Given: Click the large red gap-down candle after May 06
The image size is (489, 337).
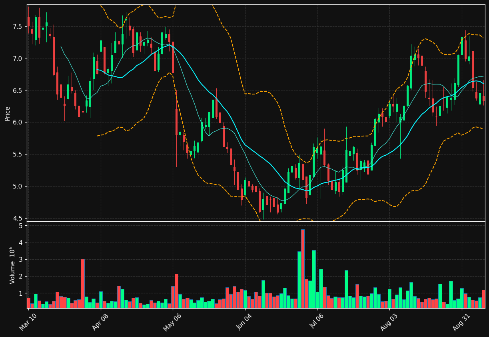Looking at the screenshot, I should tap(176, 122).
